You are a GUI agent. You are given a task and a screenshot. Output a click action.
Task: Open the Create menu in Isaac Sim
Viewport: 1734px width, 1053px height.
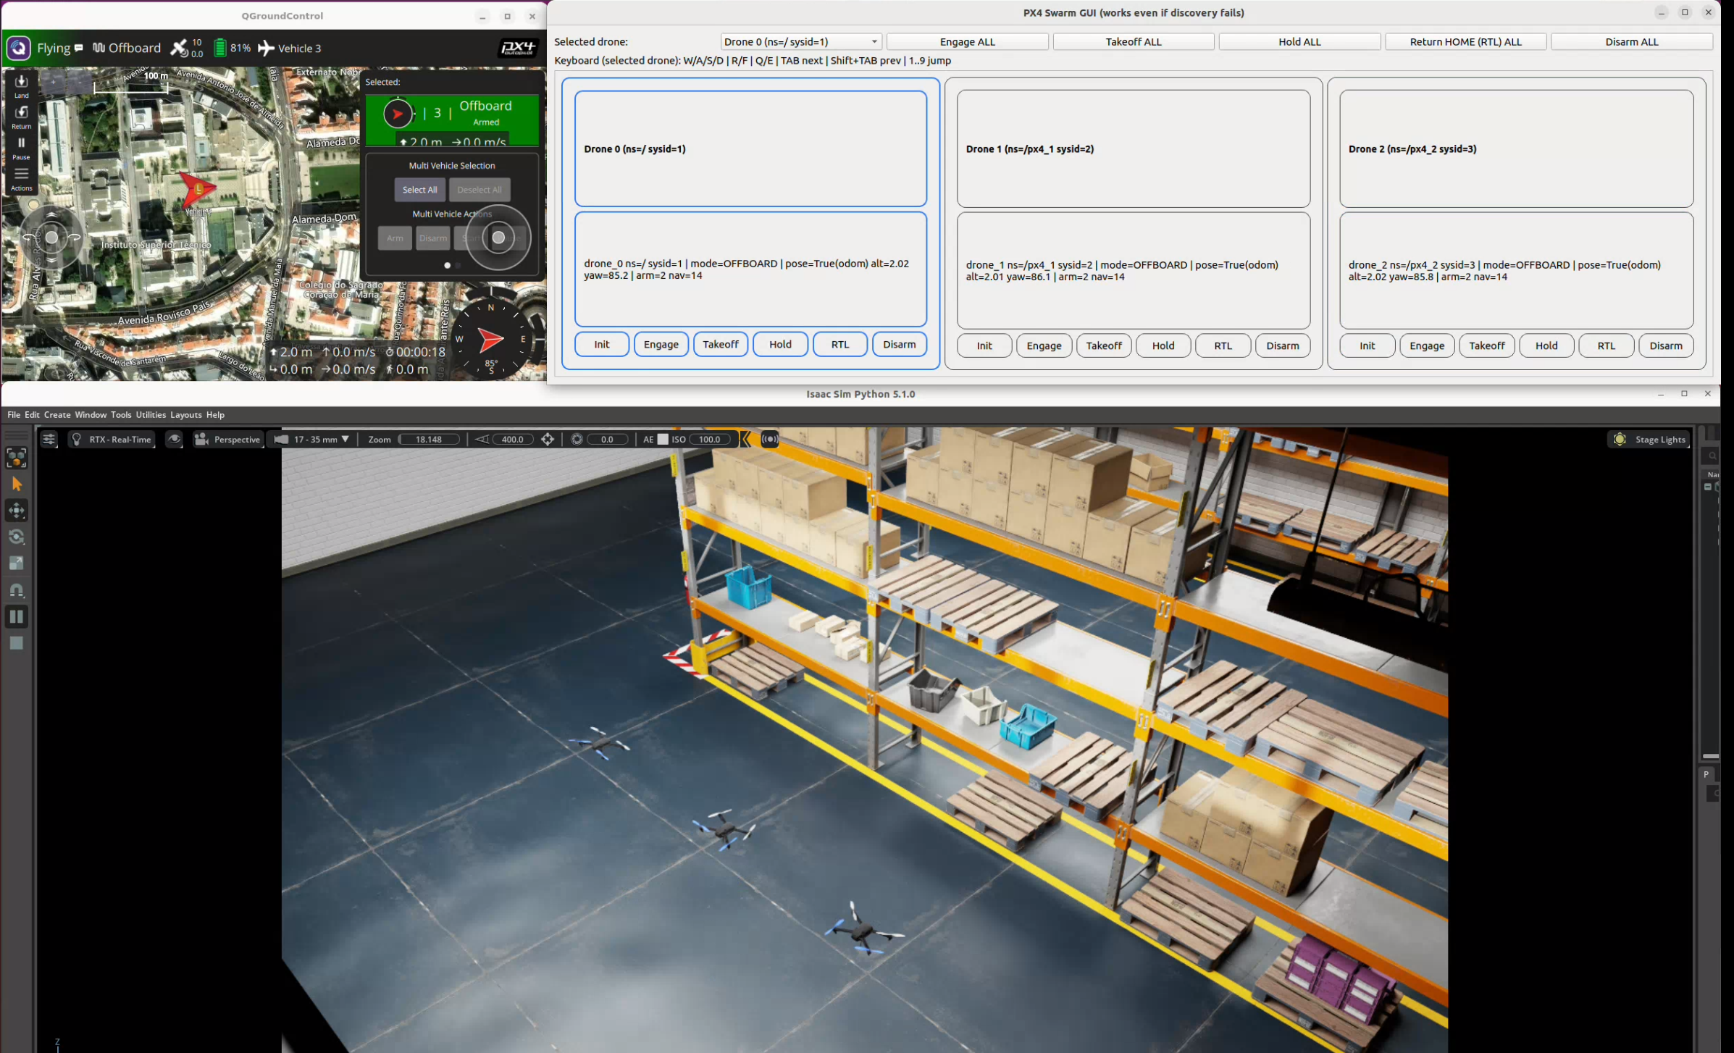point(57,415)
